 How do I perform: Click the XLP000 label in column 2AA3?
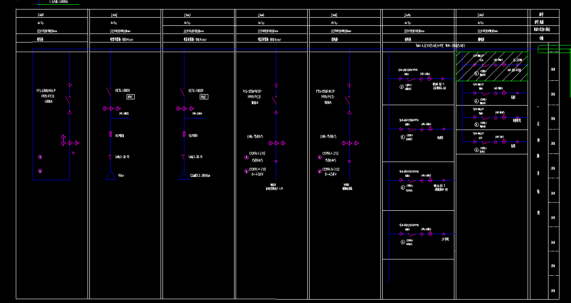193,135
